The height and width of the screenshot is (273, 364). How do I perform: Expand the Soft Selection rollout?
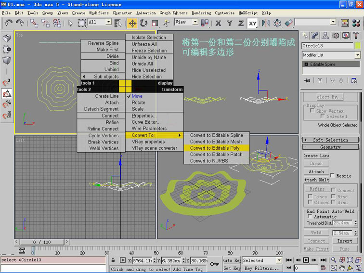(x=331, y=140)
